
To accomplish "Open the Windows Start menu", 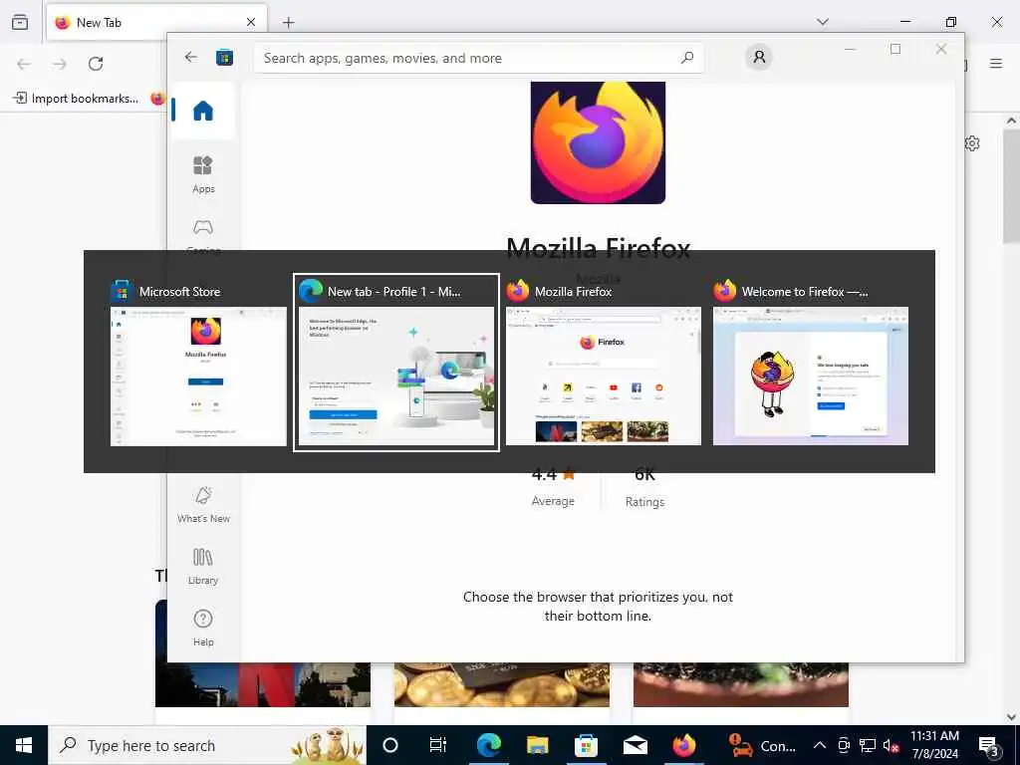I will tap(24, 745).
